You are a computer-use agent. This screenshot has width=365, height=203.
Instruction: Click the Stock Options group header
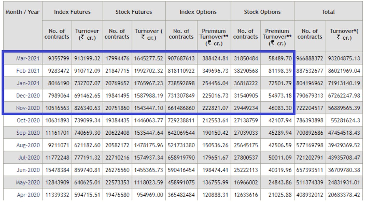tap(262, 12)
